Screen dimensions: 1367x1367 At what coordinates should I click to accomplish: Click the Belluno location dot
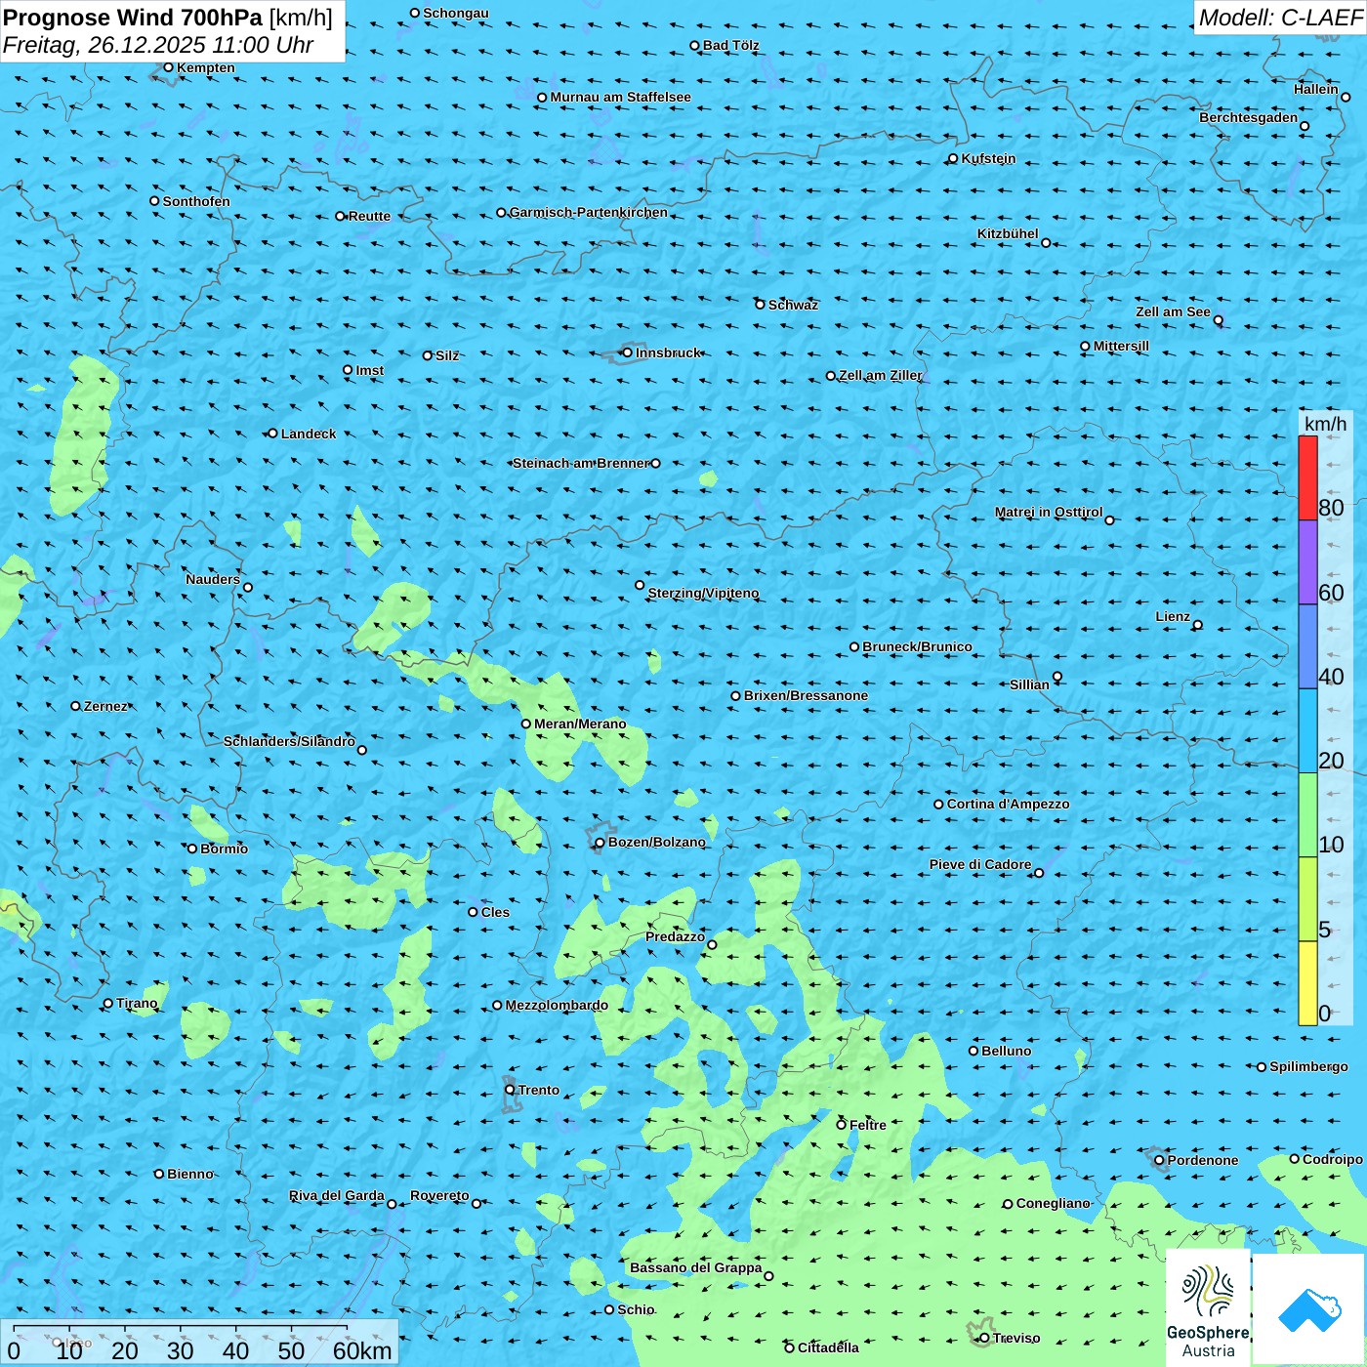tap(973, 1051)
